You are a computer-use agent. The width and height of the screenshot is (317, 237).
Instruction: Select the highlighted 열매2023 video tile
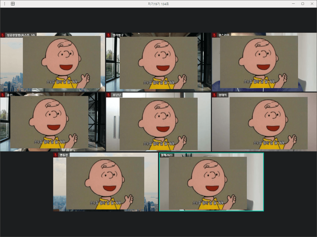coord(211,182)
